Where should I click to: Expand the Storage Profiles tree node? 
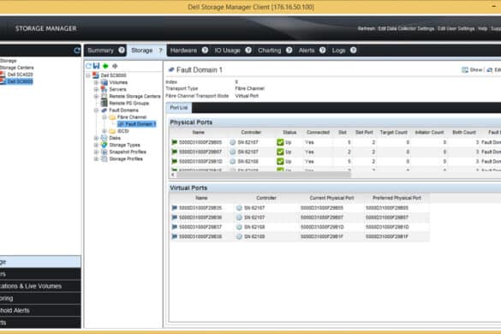coord(96,158)
